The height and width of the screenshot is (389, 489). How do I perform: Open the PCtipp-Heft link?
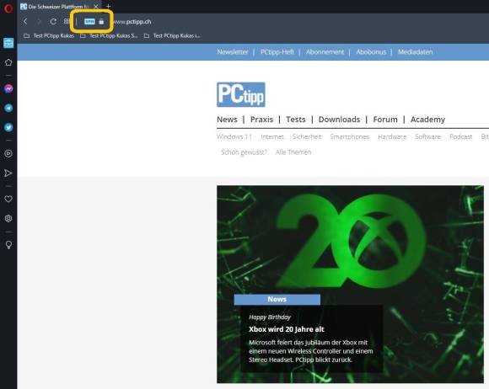277,52
